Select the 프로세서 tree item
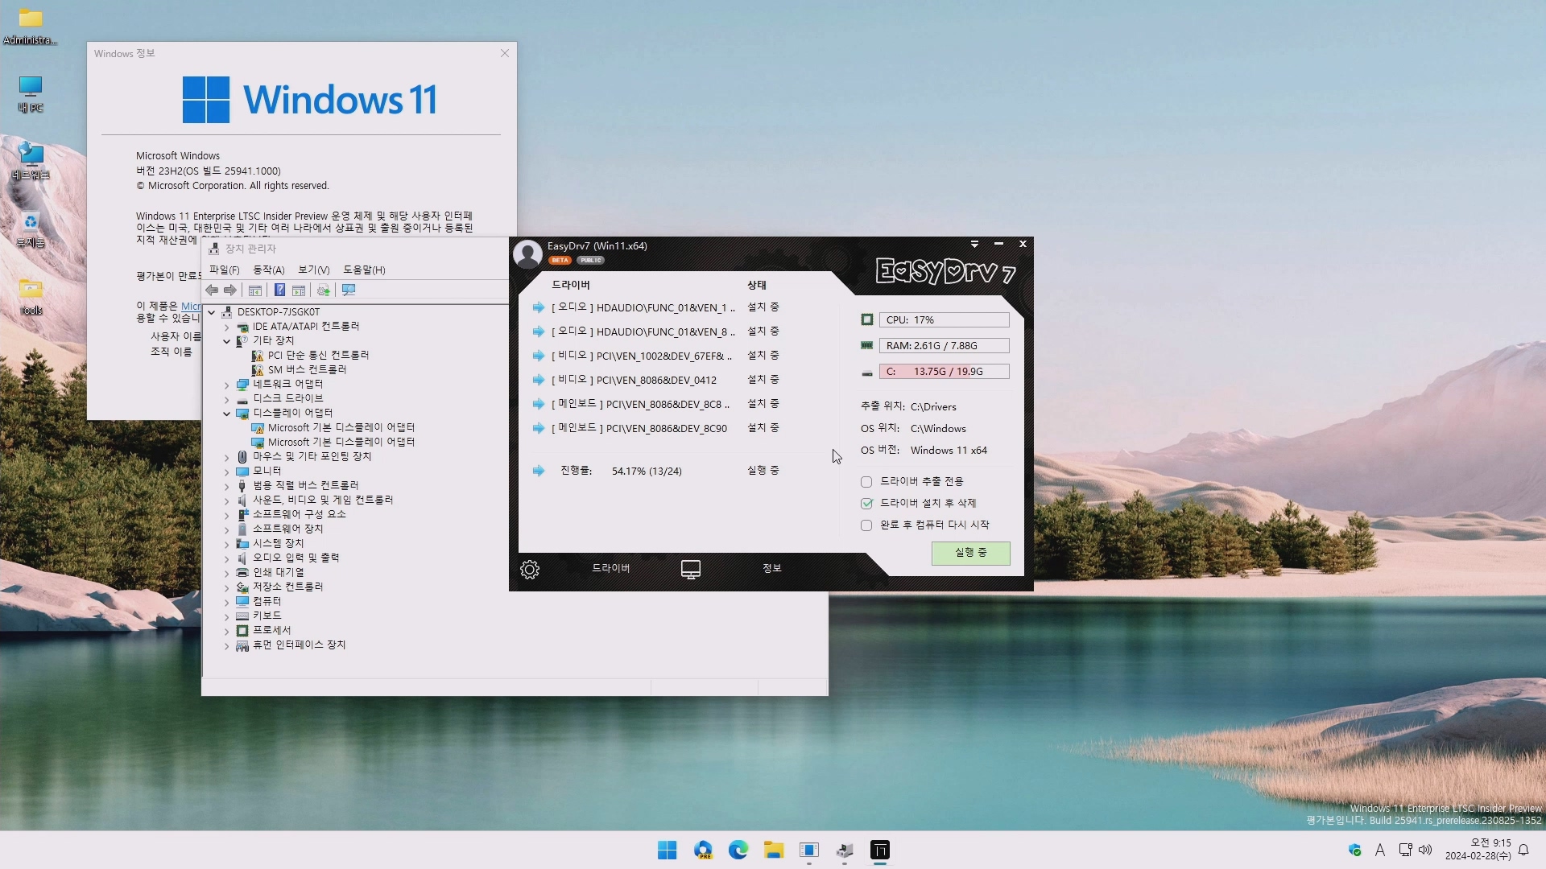Viewport: 1546px width, 869px height. [x=263, y=631]
